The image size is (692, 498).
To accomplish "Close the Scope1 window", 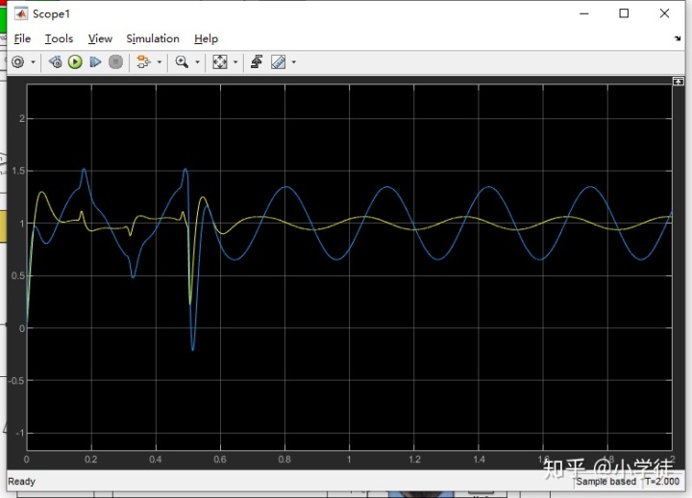I will [x=665, y=13].
